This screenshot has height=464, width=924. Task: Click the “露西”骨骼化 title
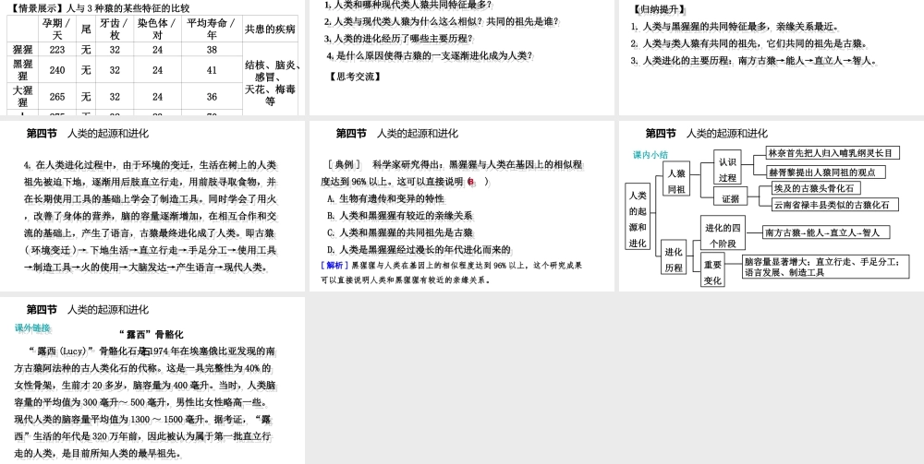(x=151, y=335)
